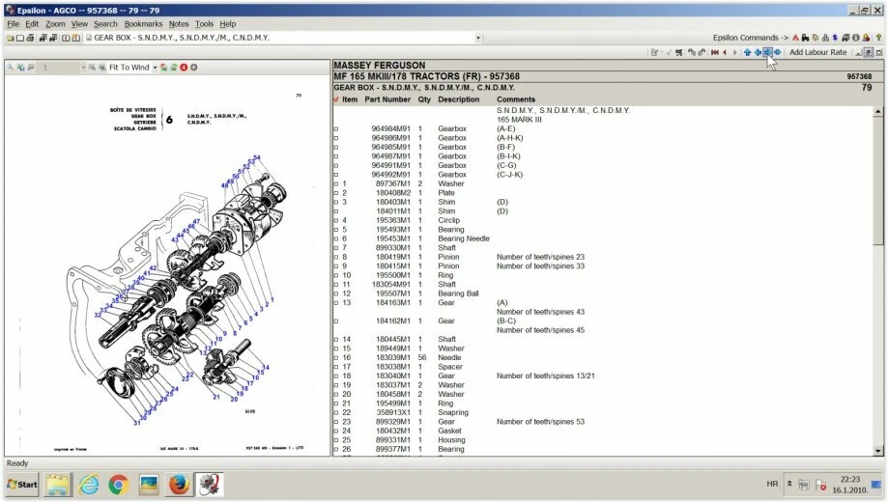This screenshot has width=888, height=502.
Task: Click the red AGCO triangle Epsilon command icon
Action: tap(795, 38)
